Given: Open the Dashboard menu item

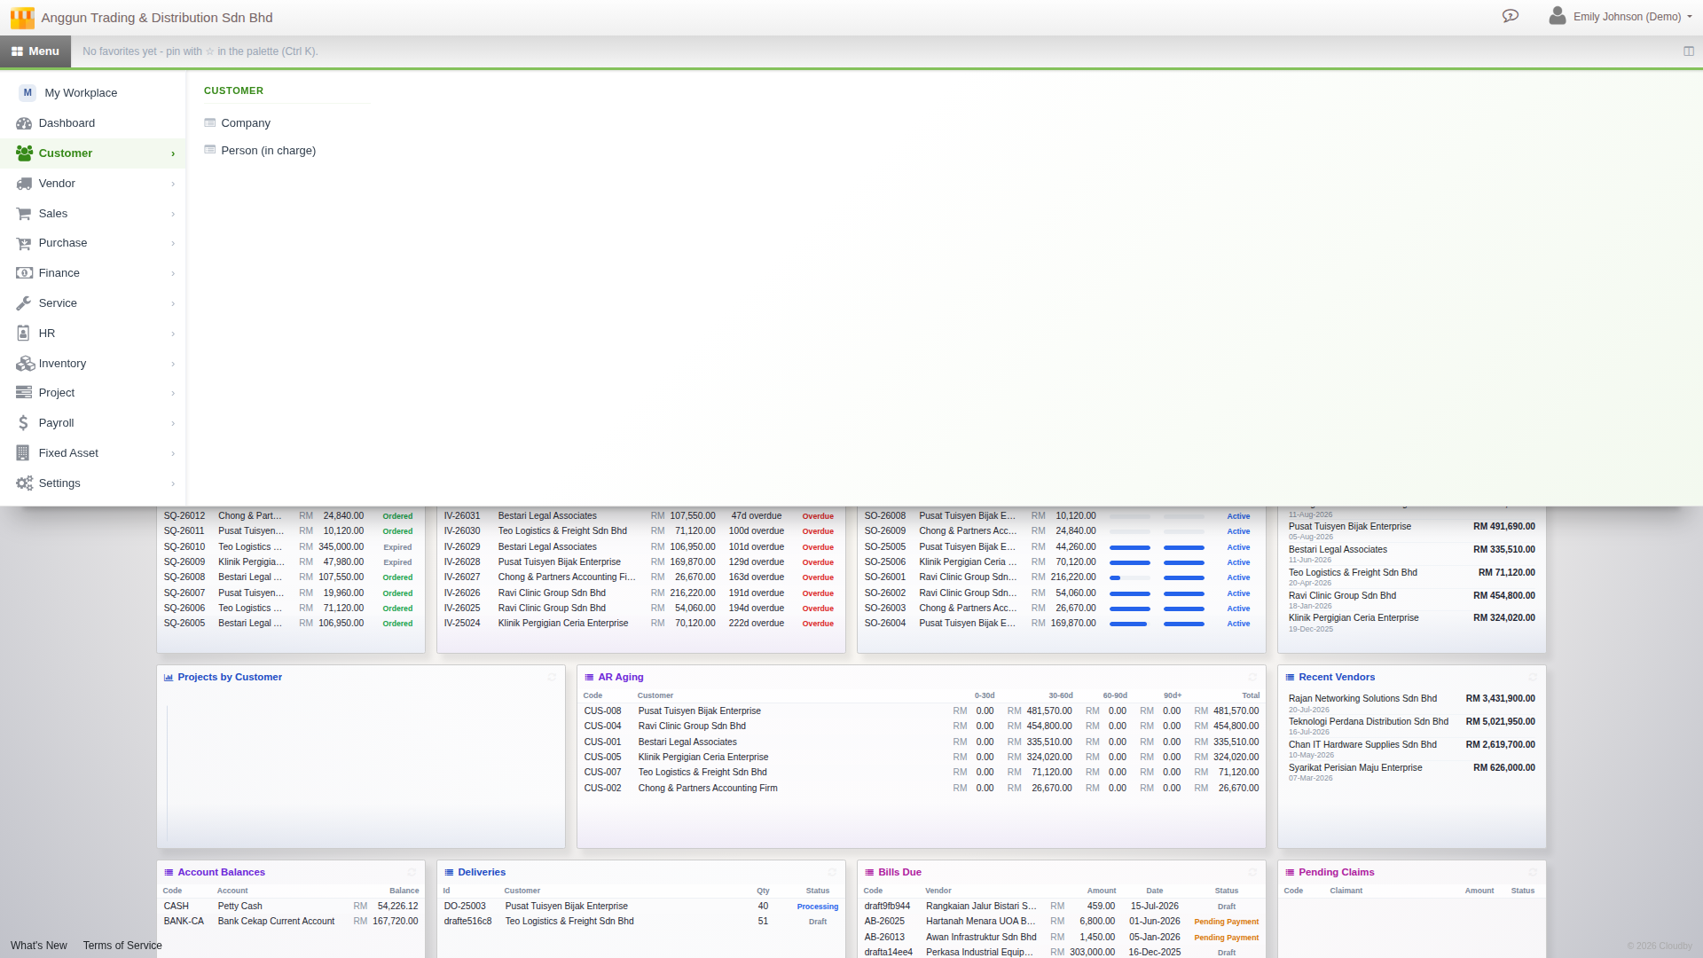Looking at the screenshot, I should (x=93, y=123).
